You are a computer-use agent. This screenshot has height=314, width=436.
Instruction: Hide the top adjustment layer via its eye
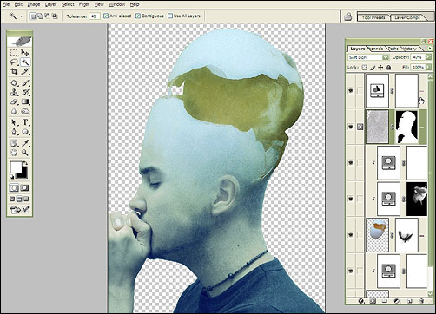click(x=351, y=91)
